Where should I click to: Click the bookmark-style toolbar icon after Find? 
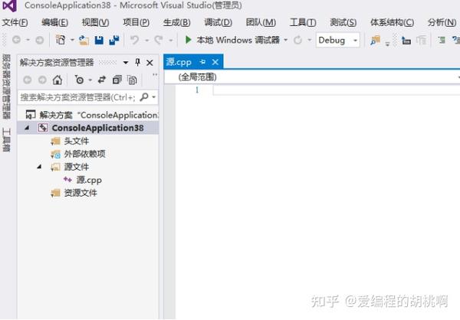coord(406,41)
